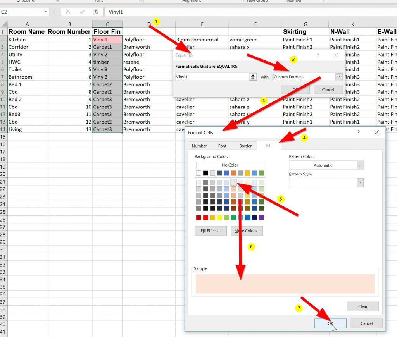Click the Fill Effects button

(x=211, y=231)
